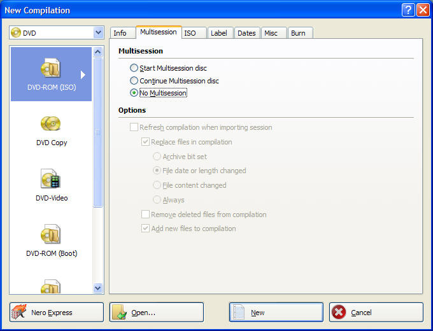Image resolution: width=433 pixels, height=331 pixels.
Task: Click the red X icon on the Cancel button
Action: tap(339, 312)
